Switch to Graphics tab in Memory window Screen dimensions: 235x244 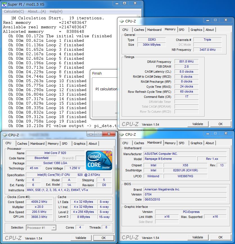196,30
